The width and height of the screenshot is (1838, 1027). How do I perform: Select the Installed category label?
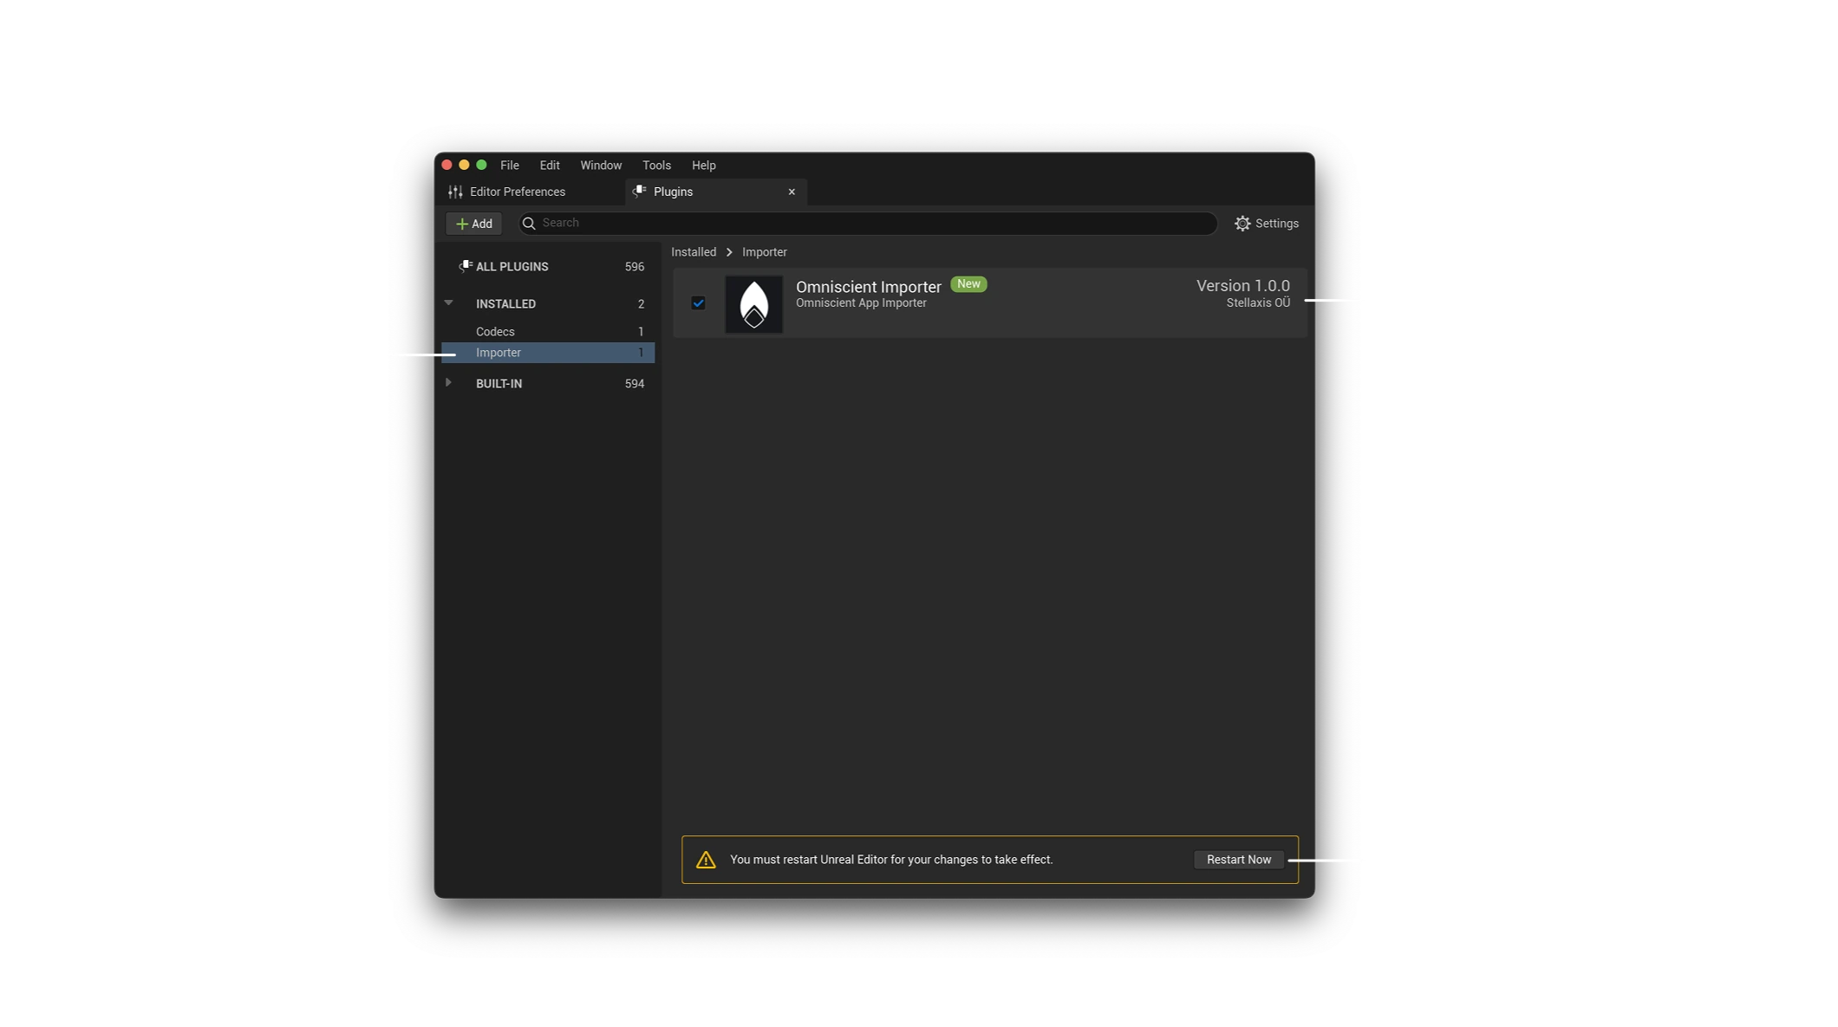click(505, 303)
